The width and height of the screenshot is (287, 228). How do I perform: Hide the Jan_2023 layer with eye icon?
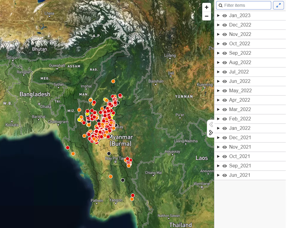225,16
